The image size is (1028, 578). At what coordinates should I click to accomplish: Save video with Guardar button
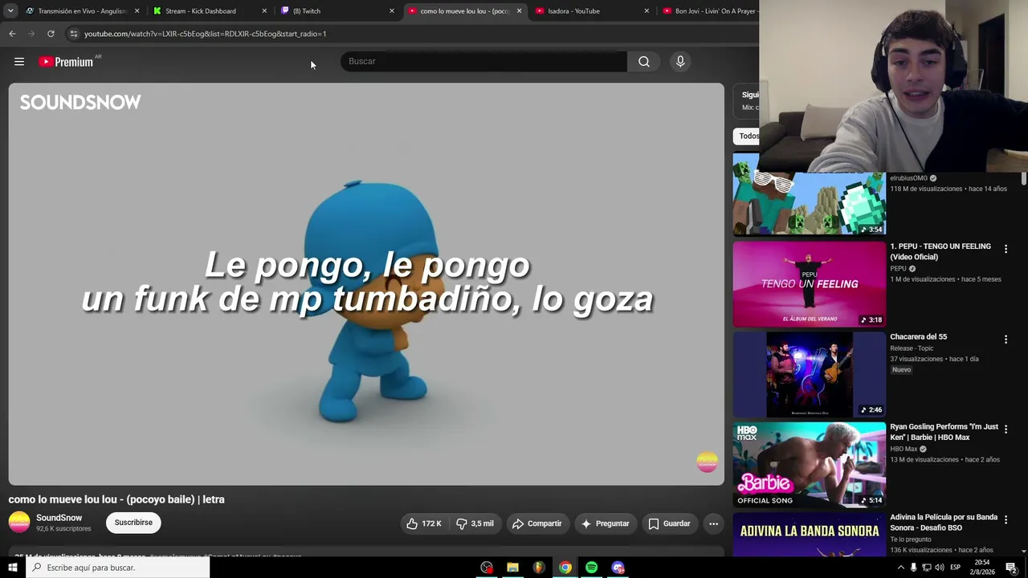(x=669, y=523)
